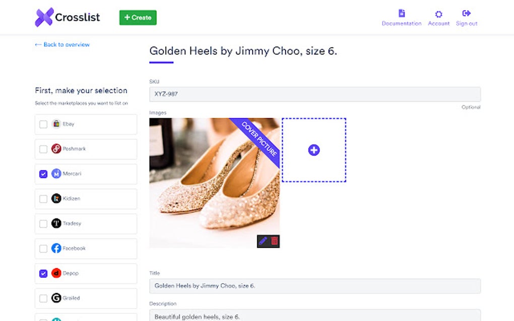Click the green Create button
The image size is (514, 321).
point(138,17)
